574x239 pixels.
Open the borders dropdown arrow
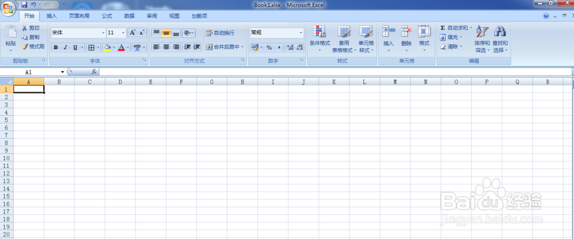(x=99, y=47)
